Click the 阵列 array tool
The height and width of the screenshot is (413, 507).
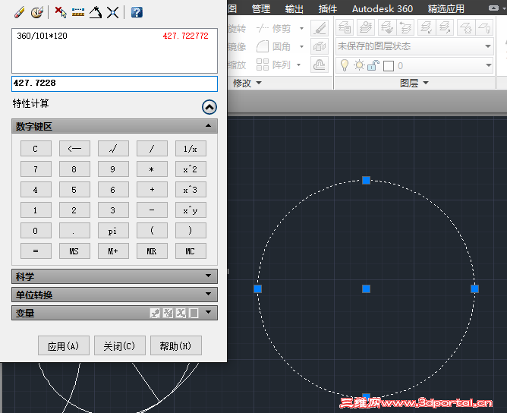tap(273, 65)
